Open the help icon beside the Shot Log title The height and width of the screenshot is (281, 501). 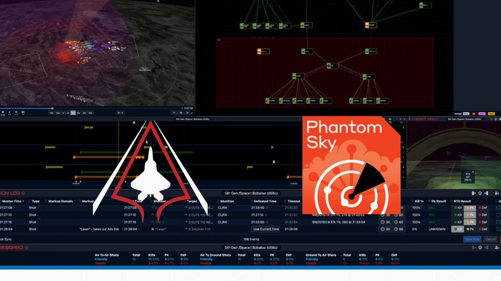(x=23, y=193)
